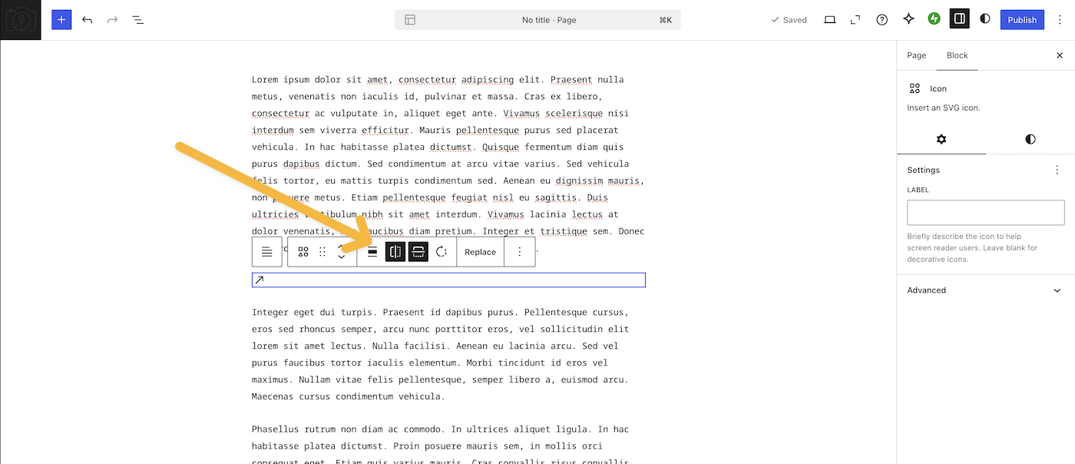Move the Icon block down
This screenshot has width=1075, height=464.
tap(342, 257)
